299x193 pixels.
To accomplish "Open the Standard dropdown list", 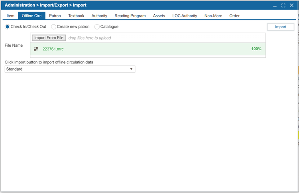I will coord(70,69).
